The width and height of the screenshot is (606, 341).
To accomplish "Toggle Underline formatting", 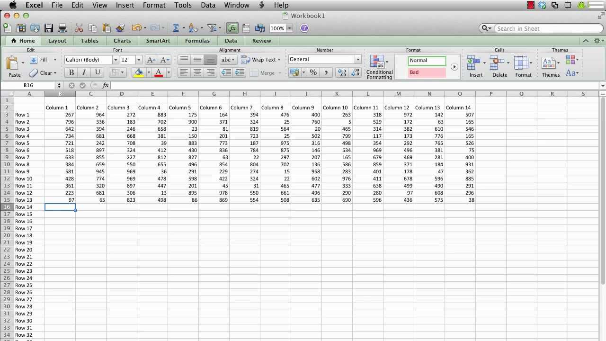I will pos(98,72).
